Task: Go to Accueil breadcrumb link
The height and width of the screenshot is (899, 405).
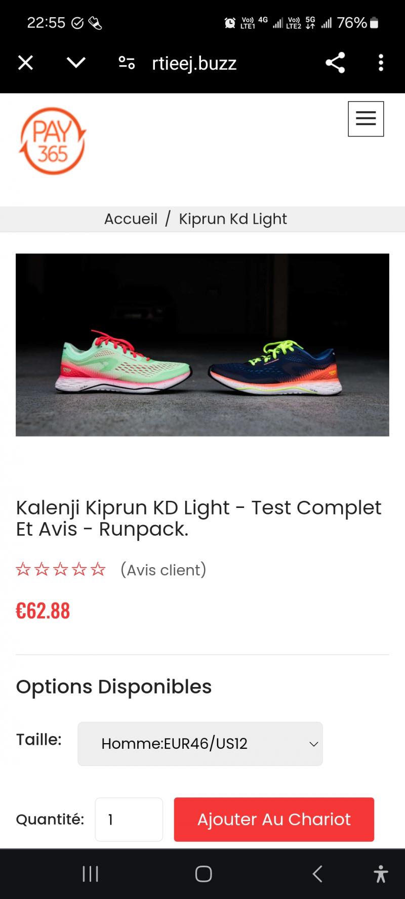Action: pos(131,219)
